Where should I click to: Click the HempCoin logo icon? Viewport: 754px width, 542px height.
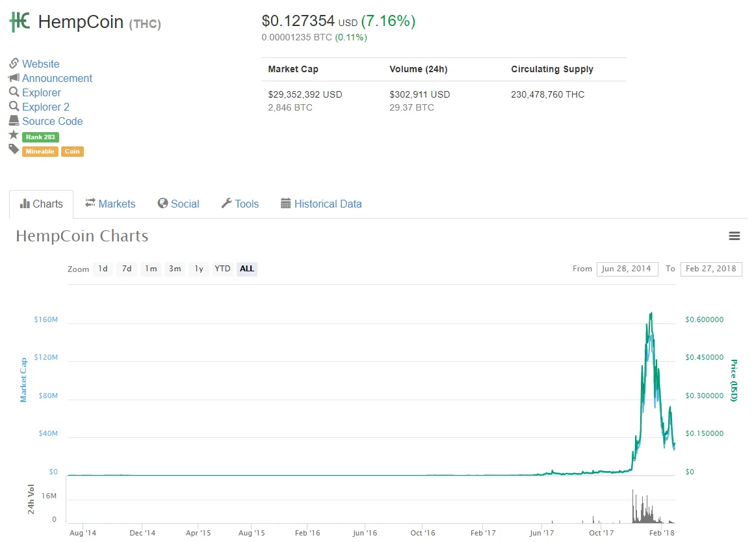click(19, 21)
